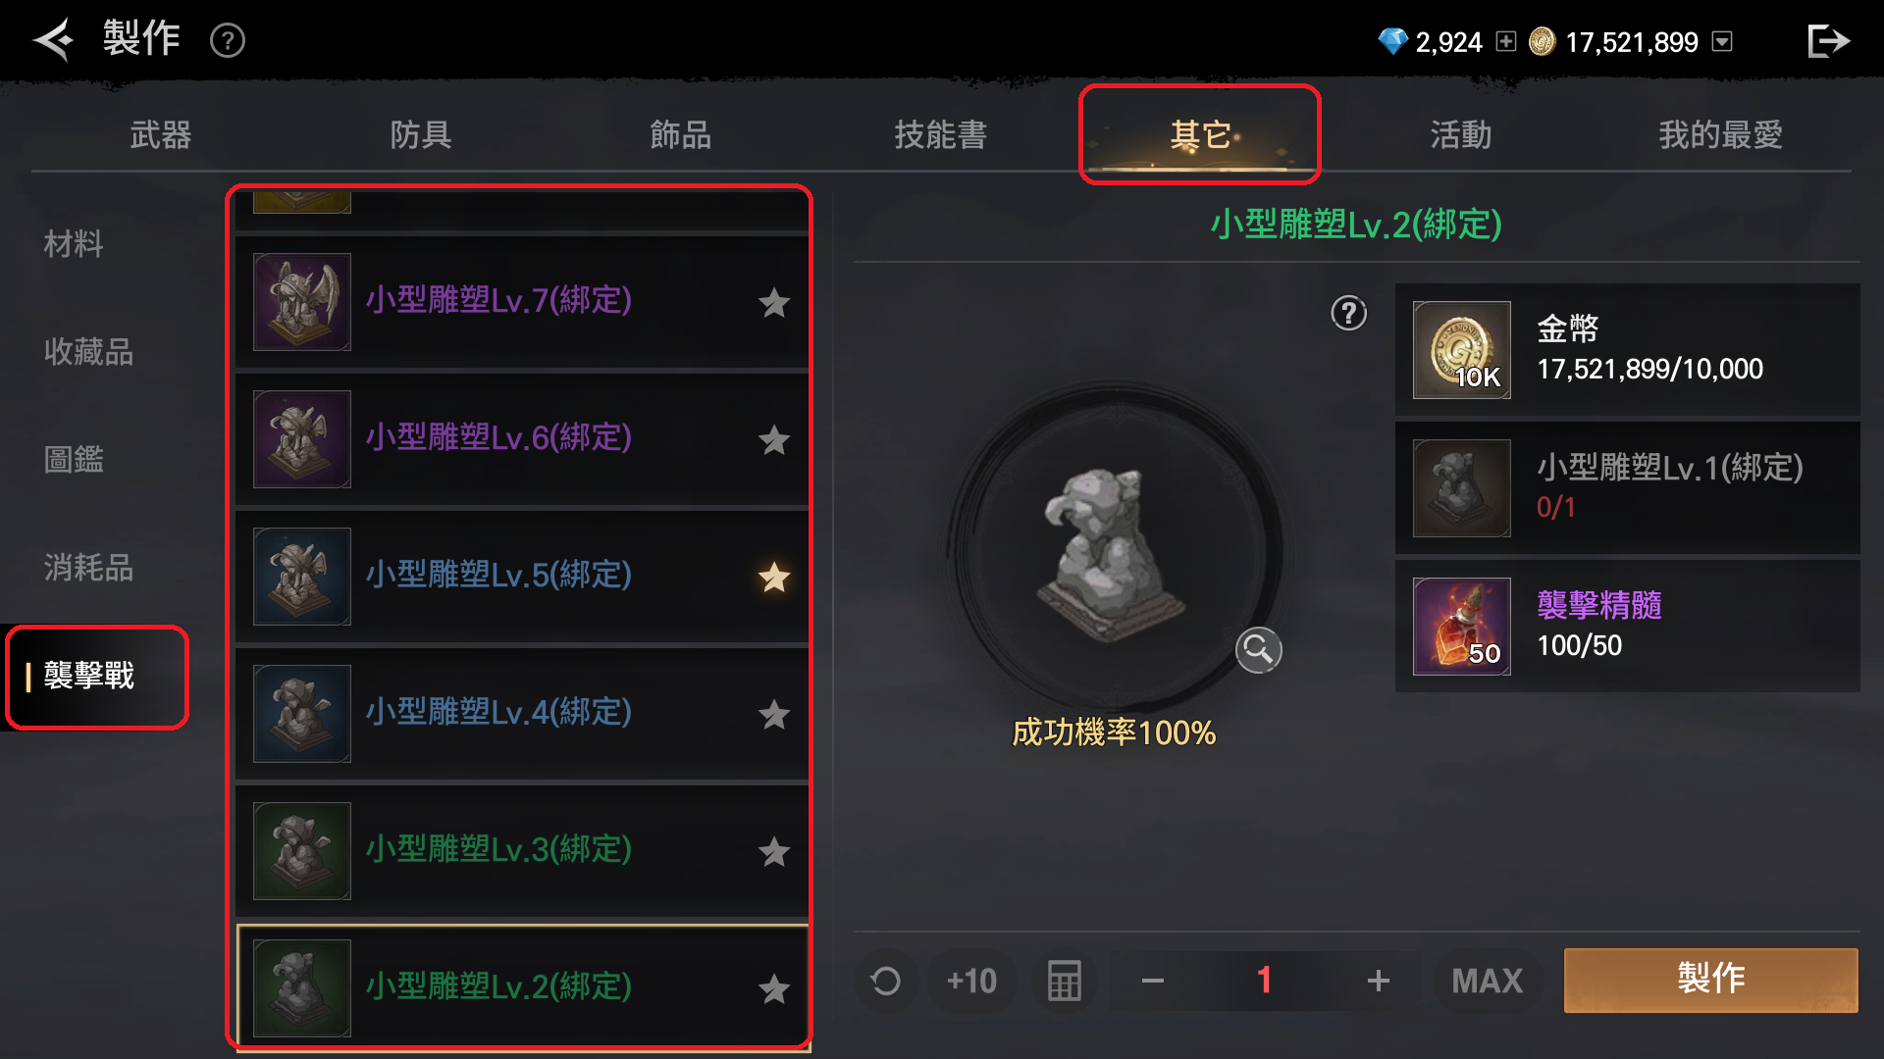Switch to the 武器 tab
Image resolution: width=1884 pixels, height=1059 pixels.
click(161, 134)
